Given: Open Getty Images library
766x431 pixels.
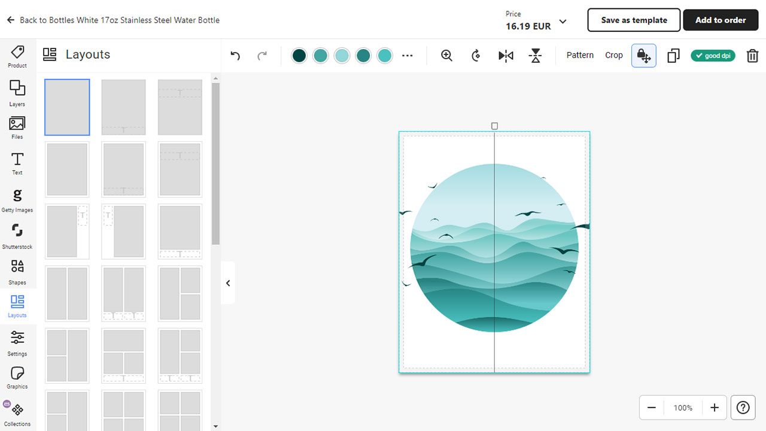Looking at the screenshot, I should 17,201.
